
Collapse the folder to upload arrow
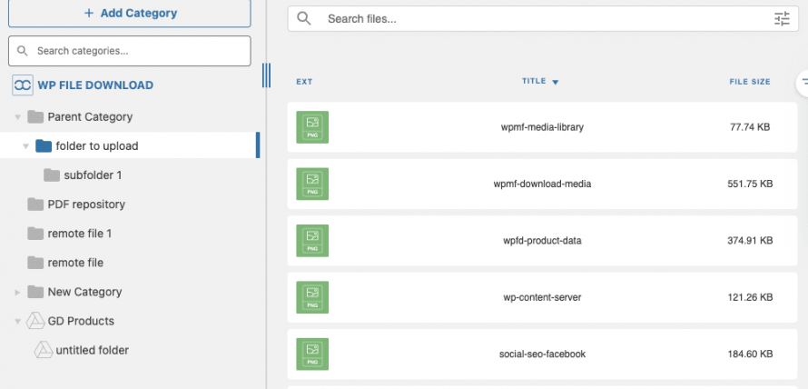pyautogui.click(x=26, y=146)
